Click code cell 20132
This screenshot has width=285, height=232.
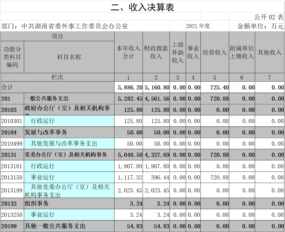(12, 204)
